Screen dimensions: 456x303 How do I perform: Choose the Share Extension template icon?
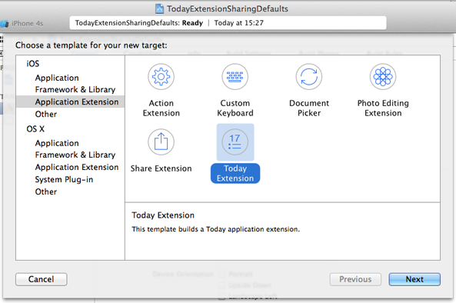point(161,142)
